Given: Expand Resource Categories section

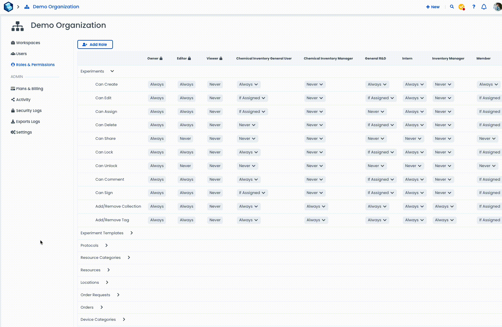Looking at the screenshot, I should click(129, 257).
